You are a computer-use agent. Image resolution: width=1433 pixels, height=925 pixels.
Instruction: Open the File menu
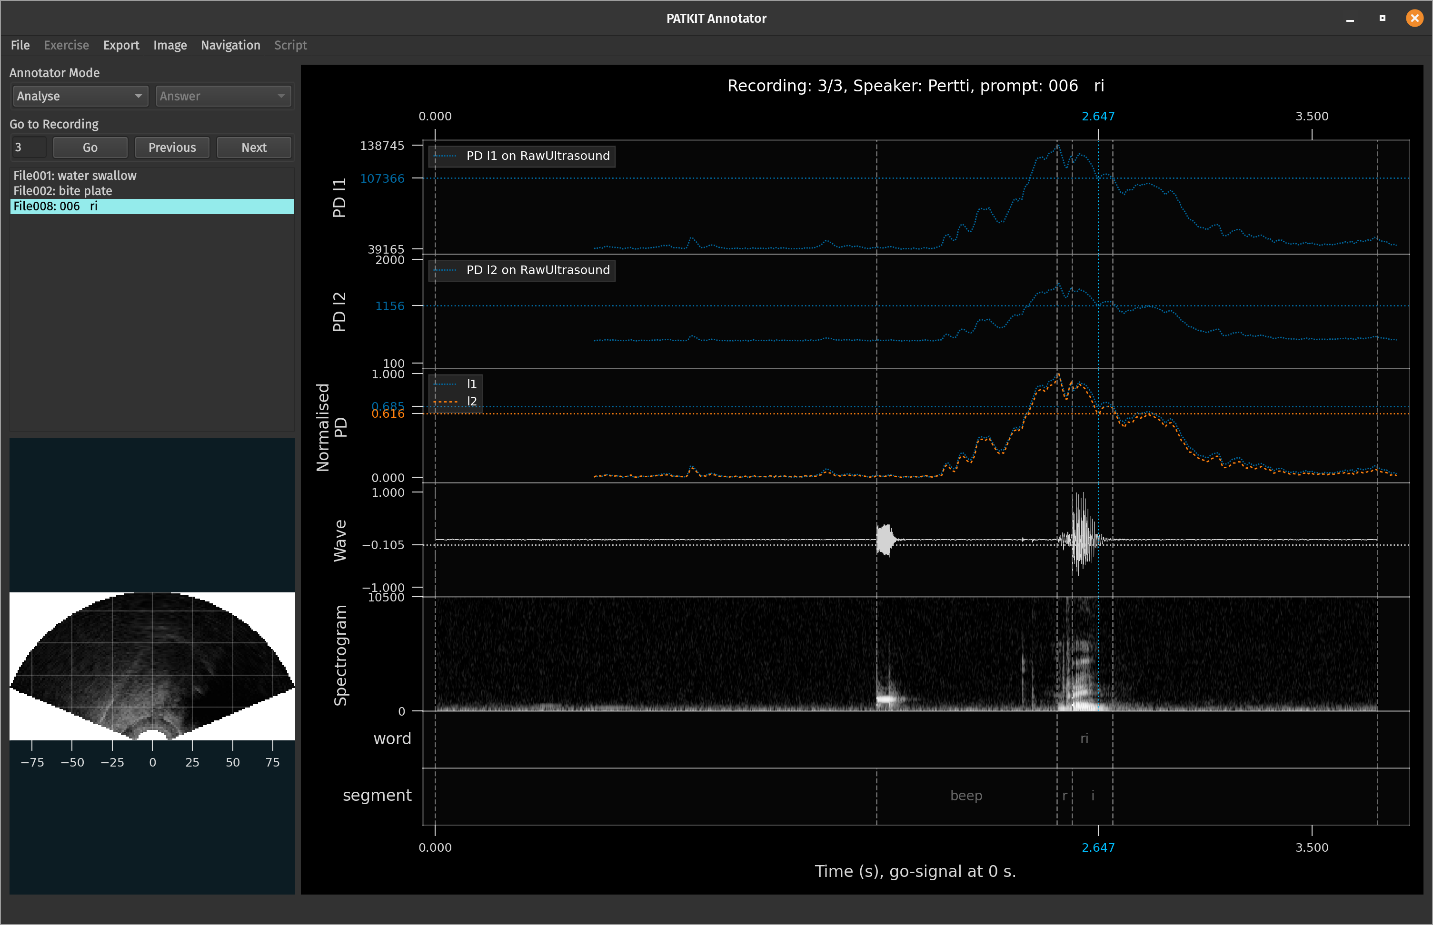coord(20,45)
